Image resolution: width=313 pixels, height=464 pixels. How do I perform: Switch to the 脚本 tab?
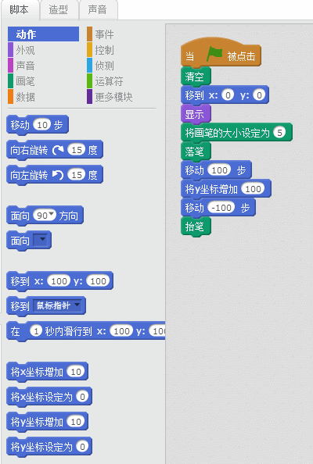click(x=20, y=10)
